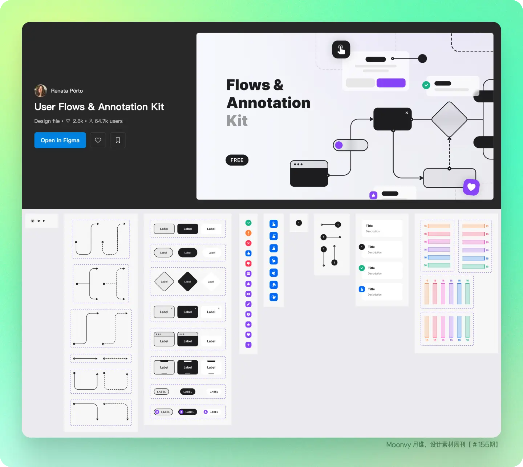Click the purple button in the preview card
This screenshot has height=467, width=523.
coord(391,83)
